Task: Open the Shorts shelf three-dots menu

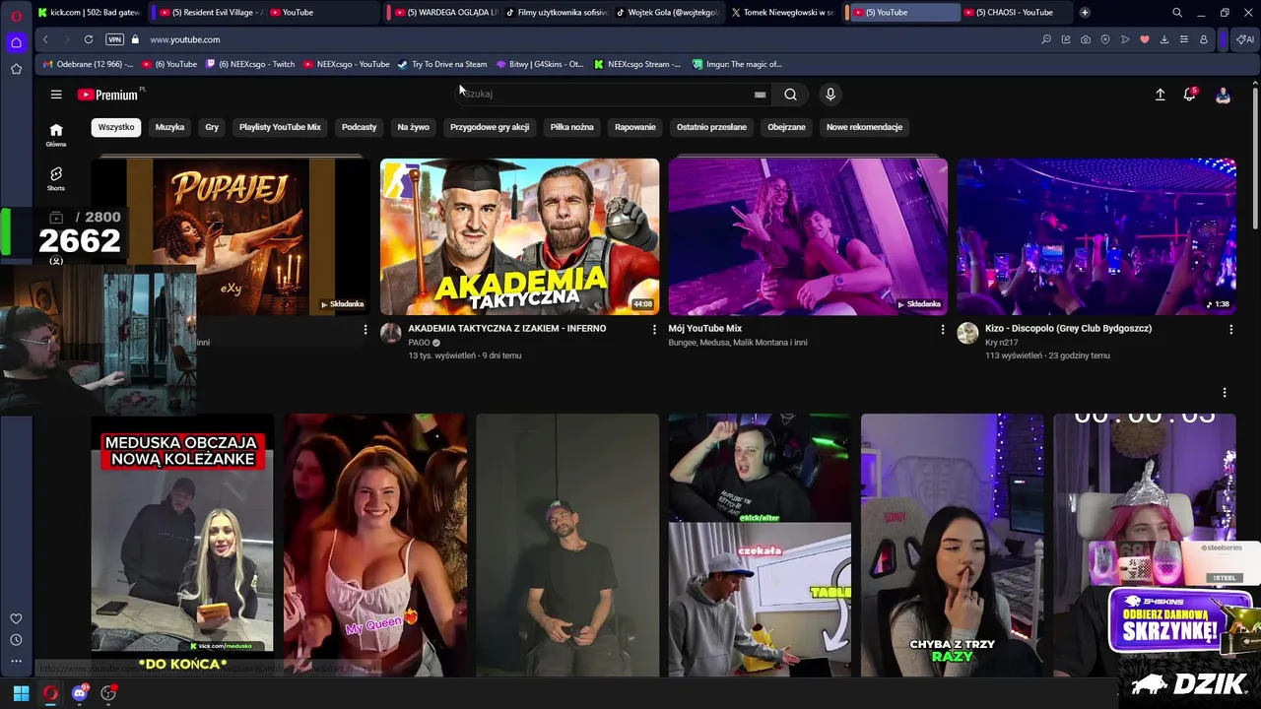Action: [x=1225, y=392]
